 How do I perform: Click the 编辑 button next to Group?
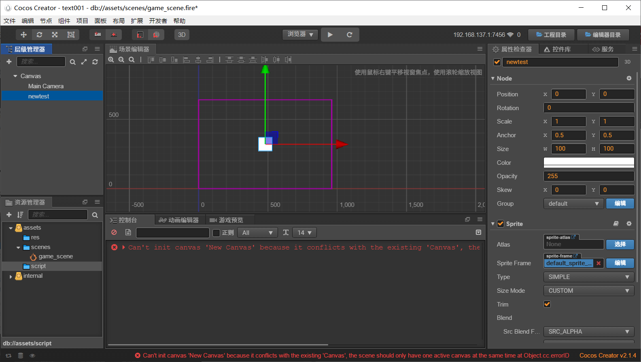click(620, 204)
